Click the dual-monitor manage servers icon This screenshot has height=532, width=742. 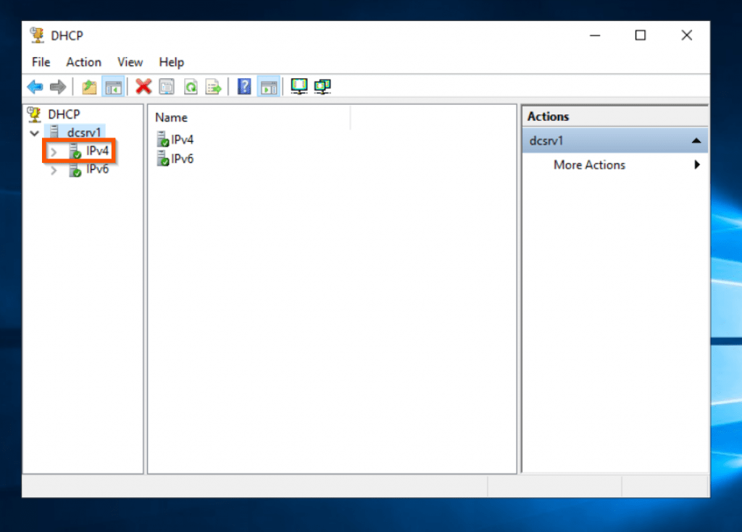(322, 86)
